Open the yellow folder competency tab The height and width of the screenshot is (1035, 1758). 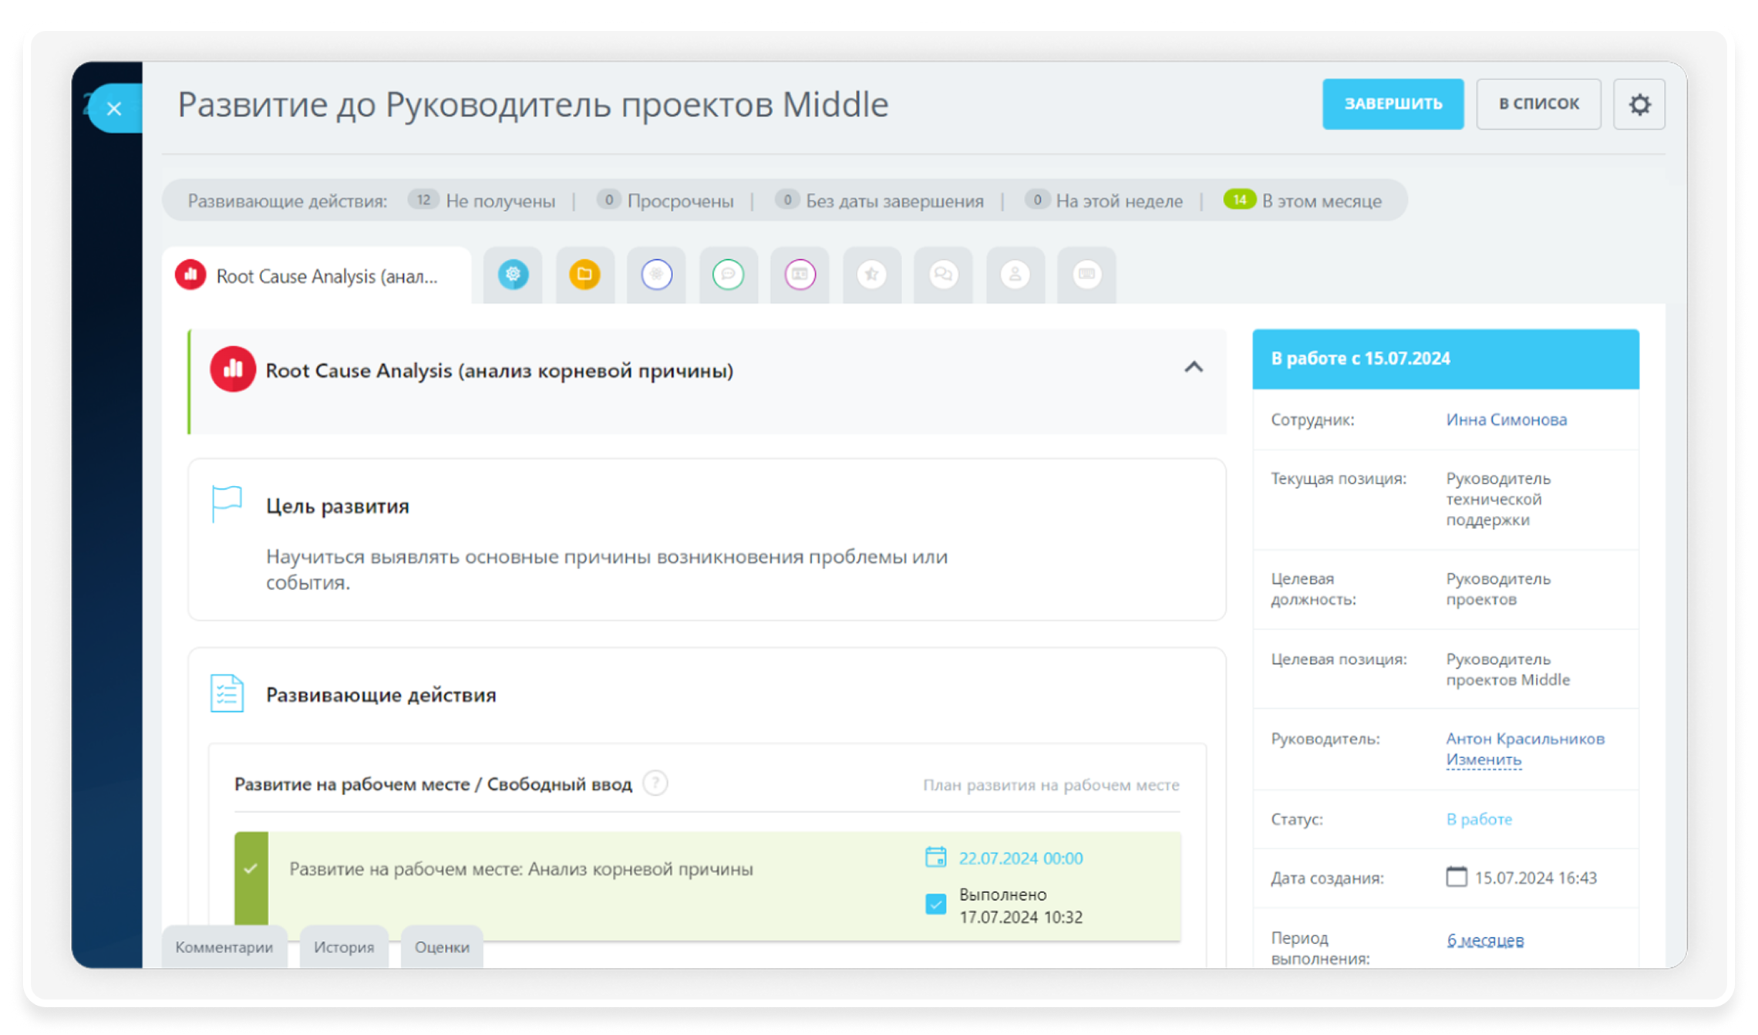click(x=584, y=275)
